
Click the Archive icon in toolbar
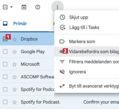(24, 7)
